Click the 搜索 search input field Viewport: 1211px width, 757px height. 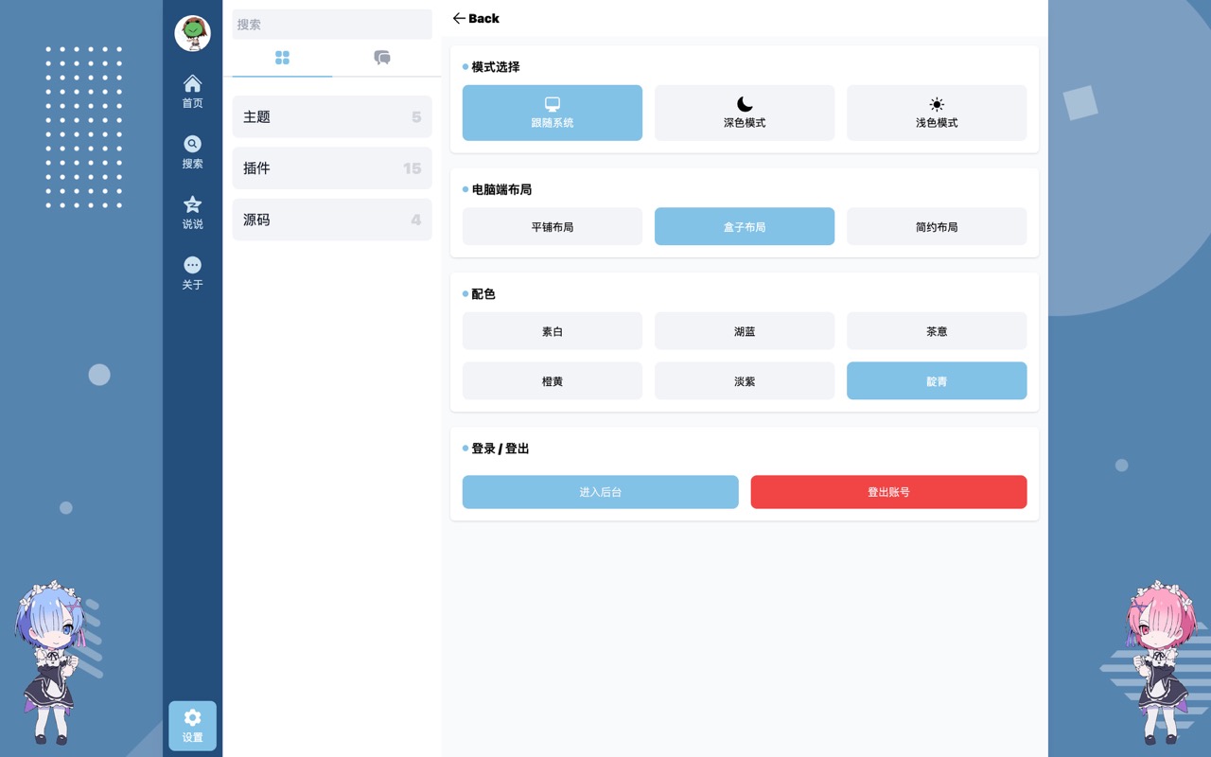point(332,25)
